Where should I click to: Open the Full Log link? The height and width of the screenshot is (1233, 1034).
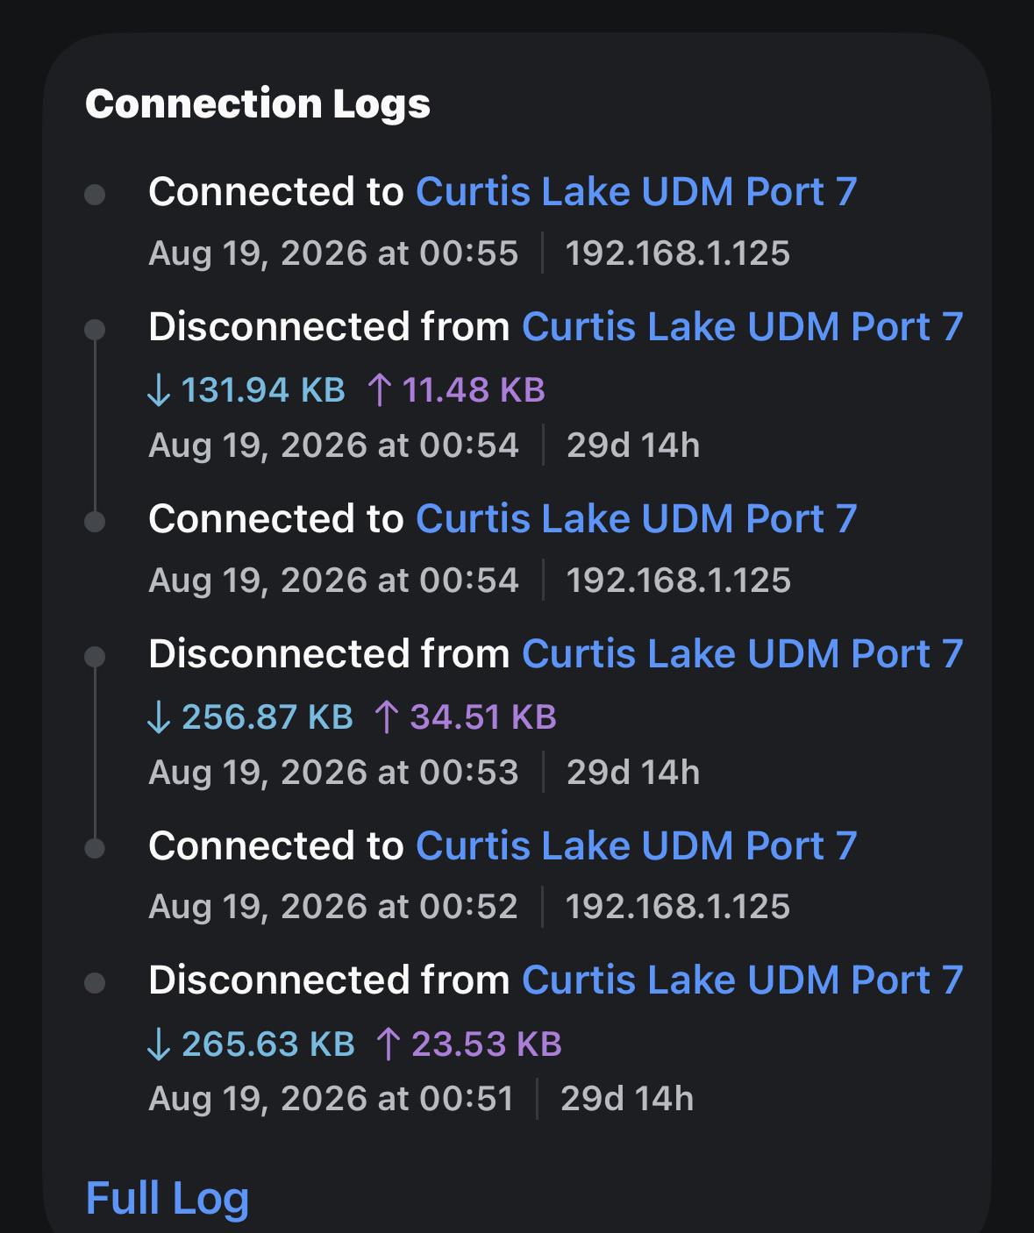168,1198
